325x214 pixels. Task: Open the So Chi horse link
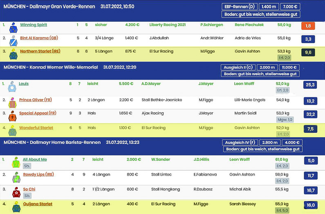point(29,189)
